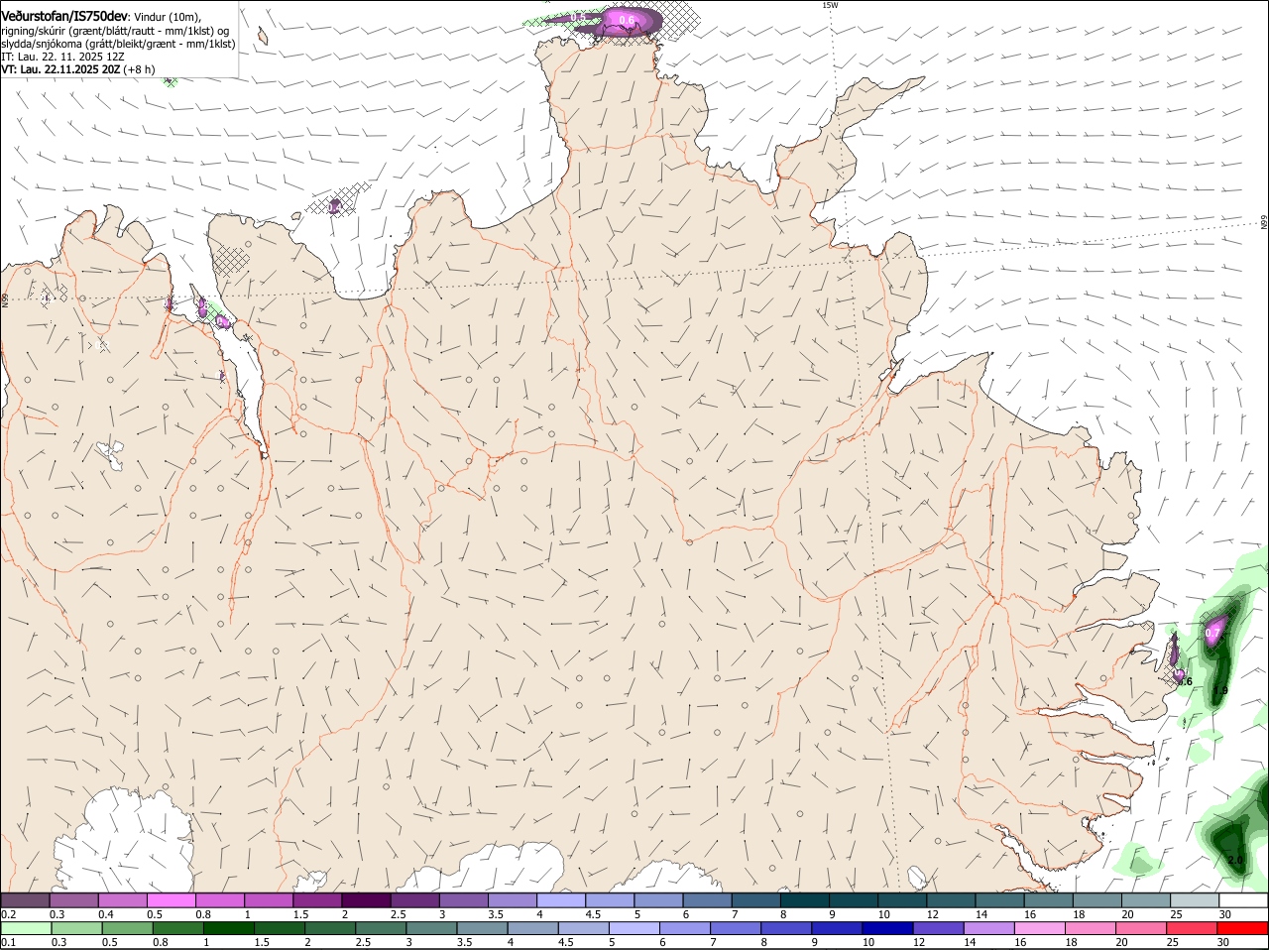Pick the white upper scale swatch labeled 30
The image size is (1269, 950).
[1243, 900]
